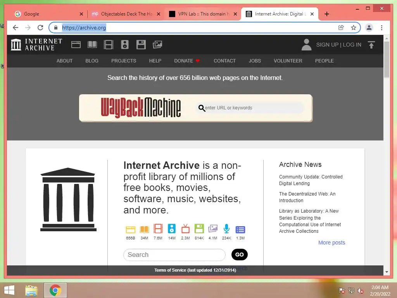Open the VOLUNTEER menu item

tap(288, 61)
